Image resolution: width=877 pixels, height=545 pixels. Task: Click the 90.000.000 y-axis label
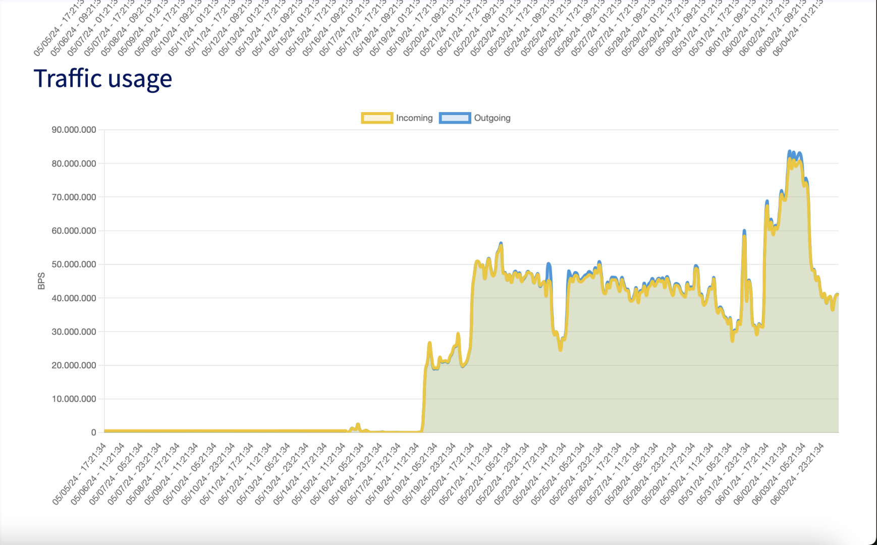pyautogui.click(x=74, y=130)
